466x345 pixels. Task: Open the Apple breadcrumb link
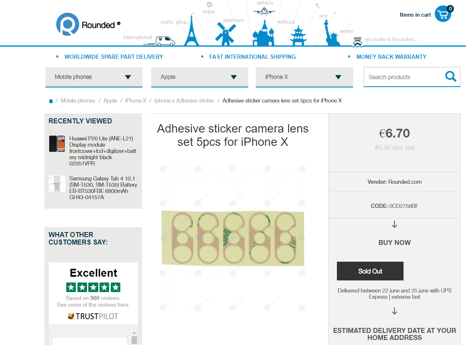click(x=110, y=100)
